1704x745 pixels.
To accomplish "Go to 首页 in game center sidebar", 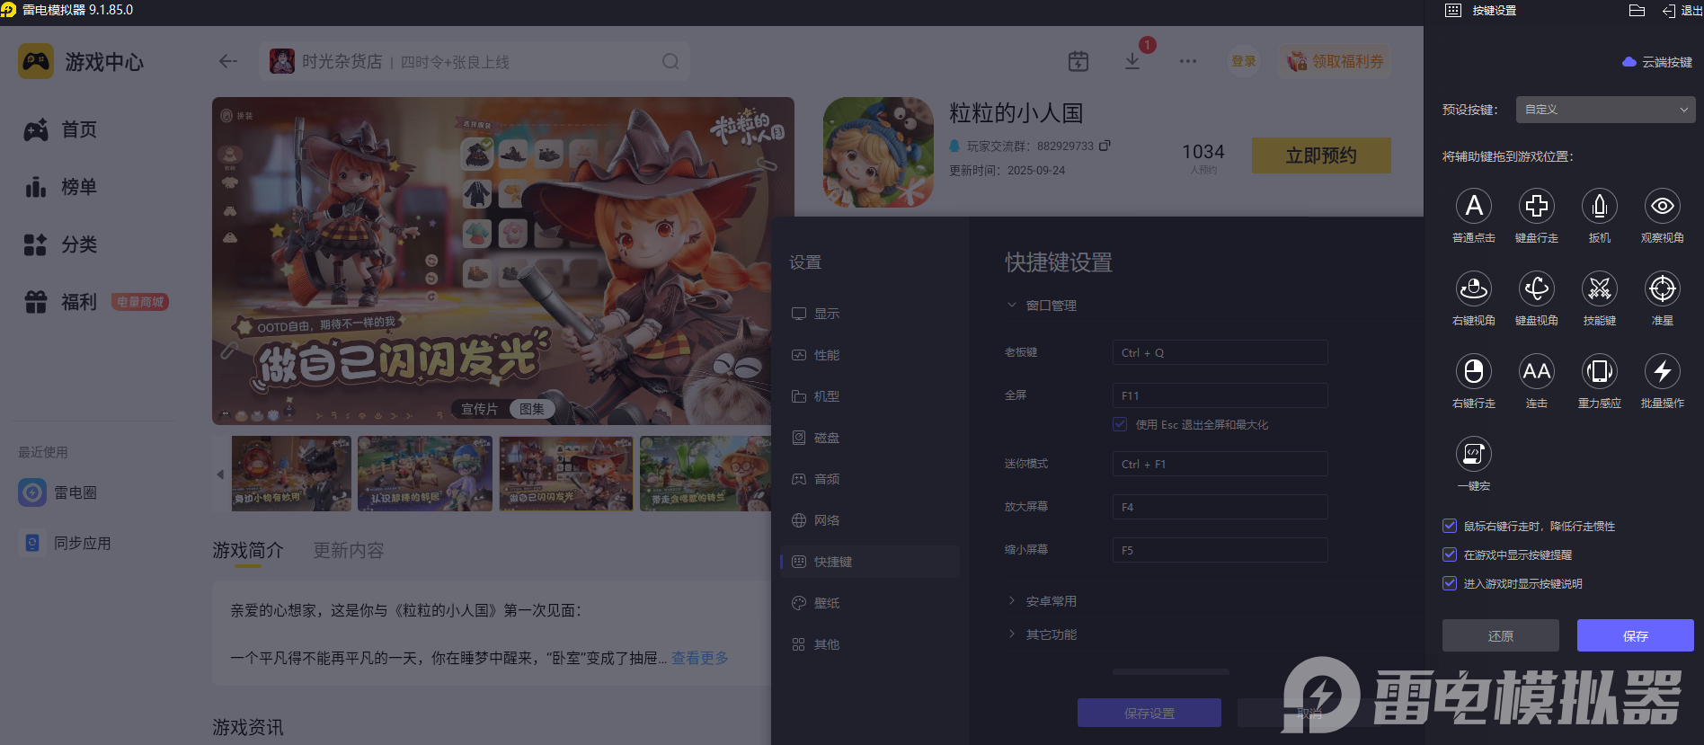I will (x=61, y=129).
